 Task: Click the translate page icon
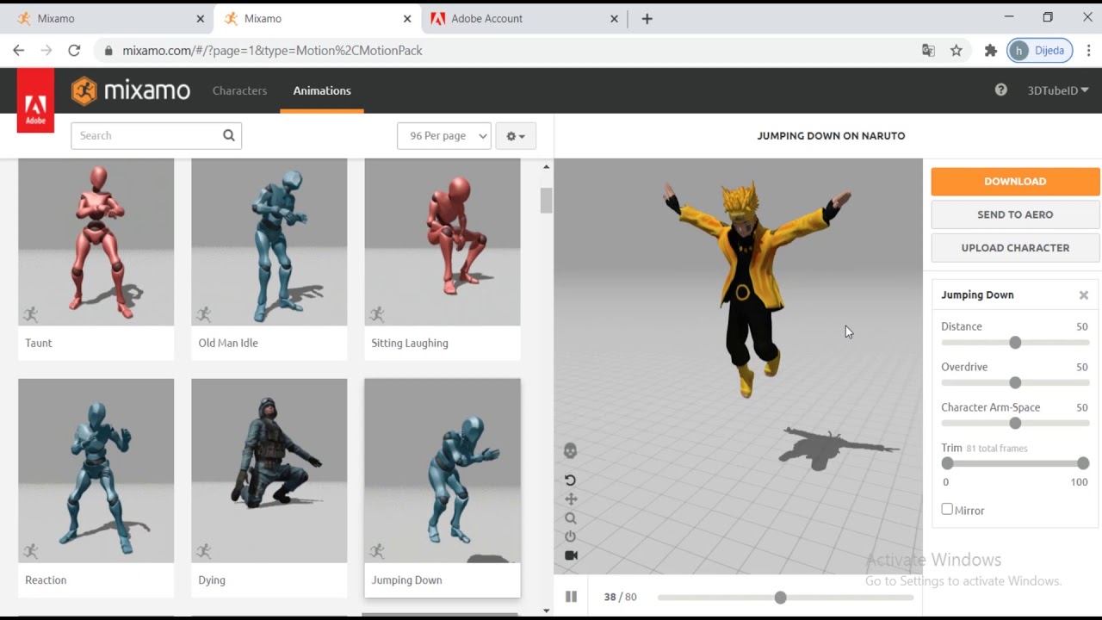928,51
